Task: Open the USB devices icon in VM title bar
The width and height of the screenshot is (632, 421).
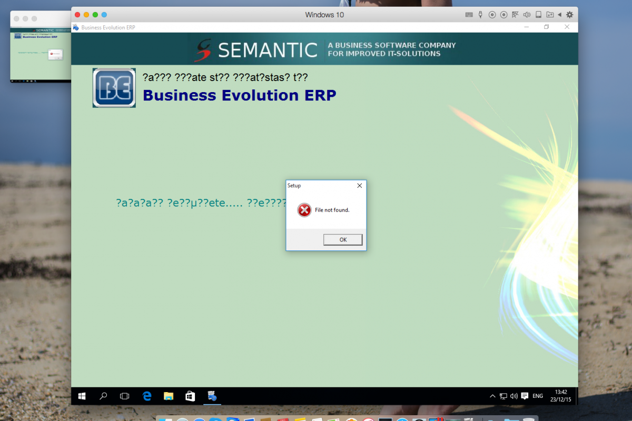Action: (x=480, y=15)
